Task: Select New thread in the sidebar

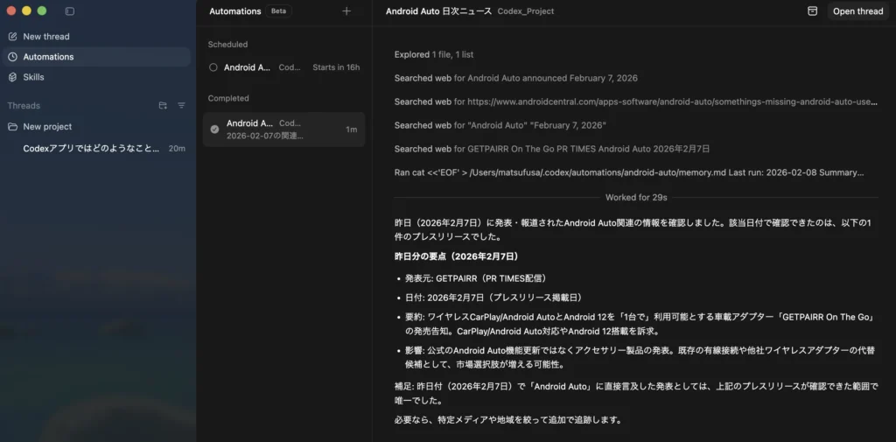Action: tap(46, 37)
